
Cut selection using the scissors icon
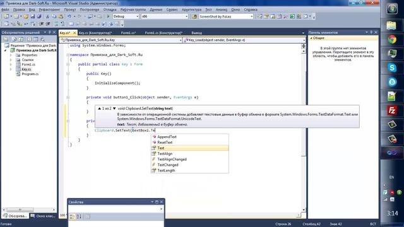tap(47, 16)
